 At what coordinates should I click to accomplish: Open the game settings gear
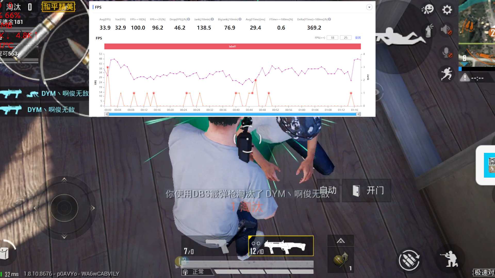pyautogui.click(x=447, y=10)
